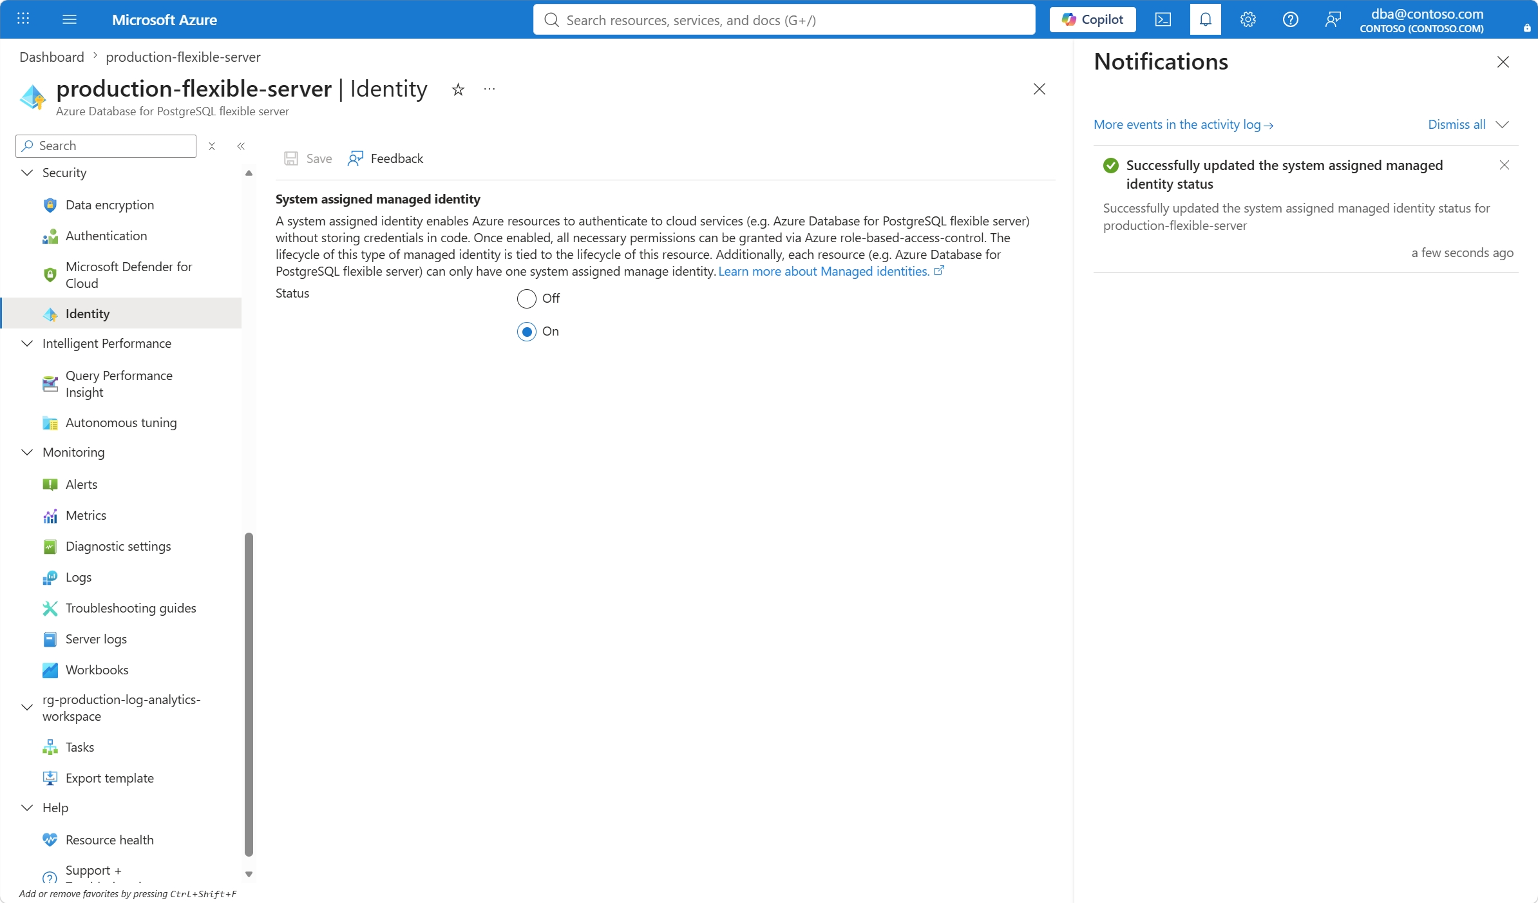
Task: Open Server logs page
Action: (96, 639)
